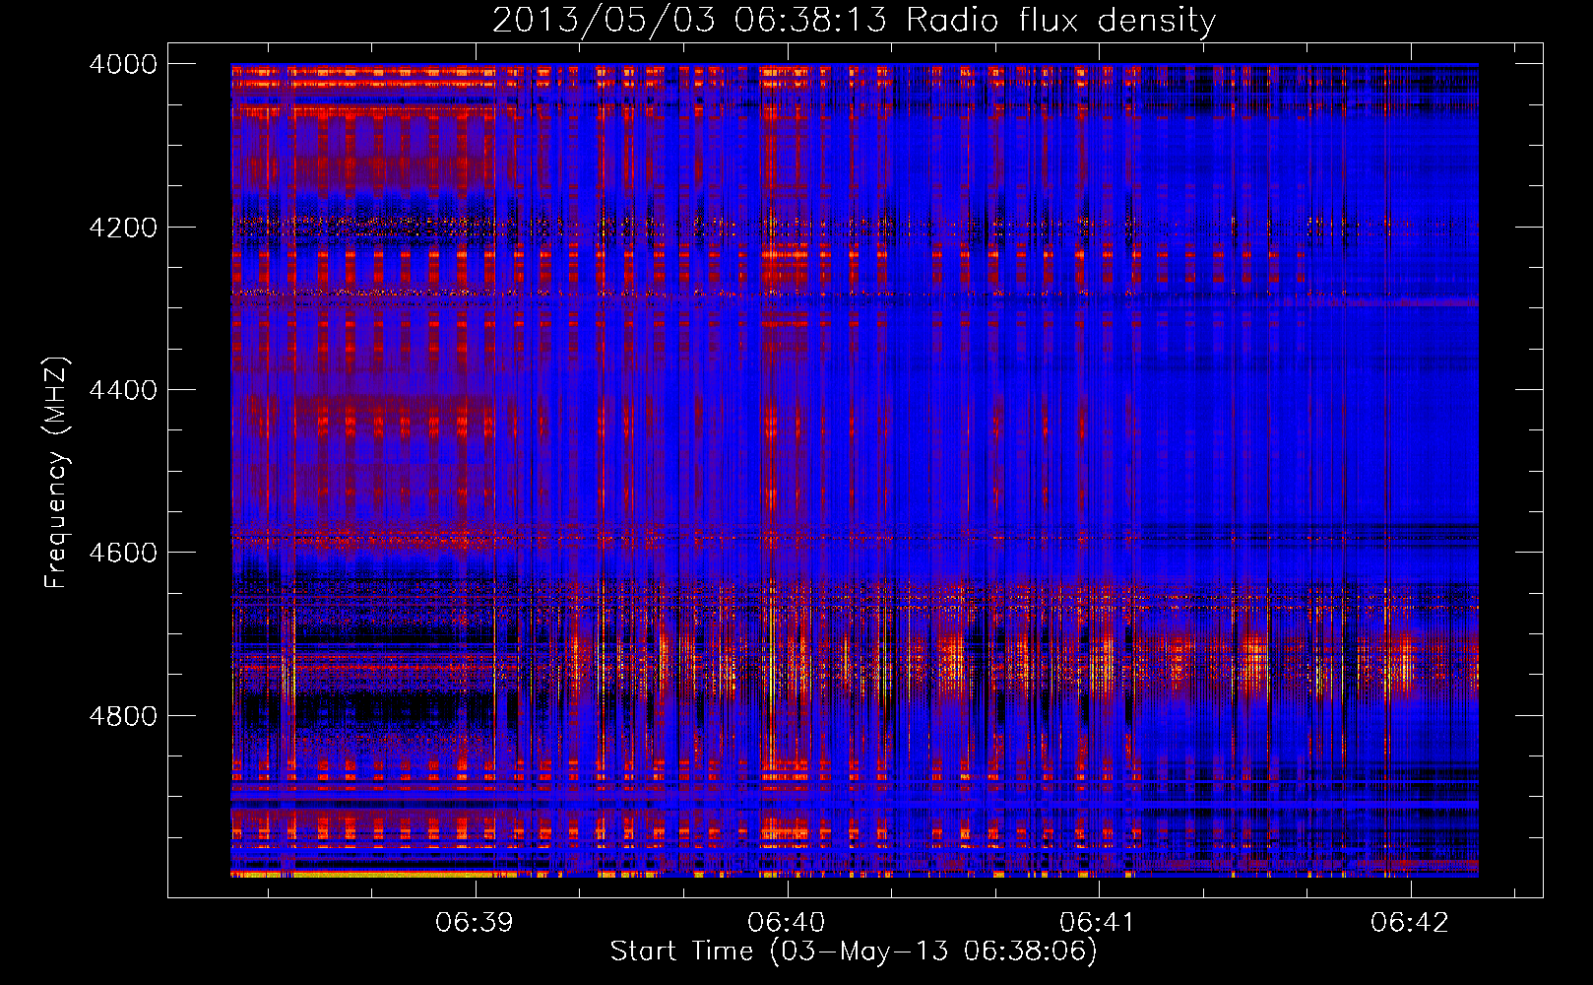Click the '4800' frequency axis label
This screenshot has width=1593, height=985.
click(x=123, y=716)
